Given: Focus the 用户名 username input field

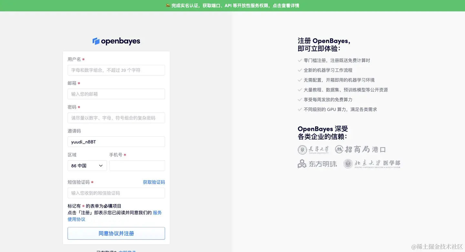Looking at the screenshot, I should [116, 70].
